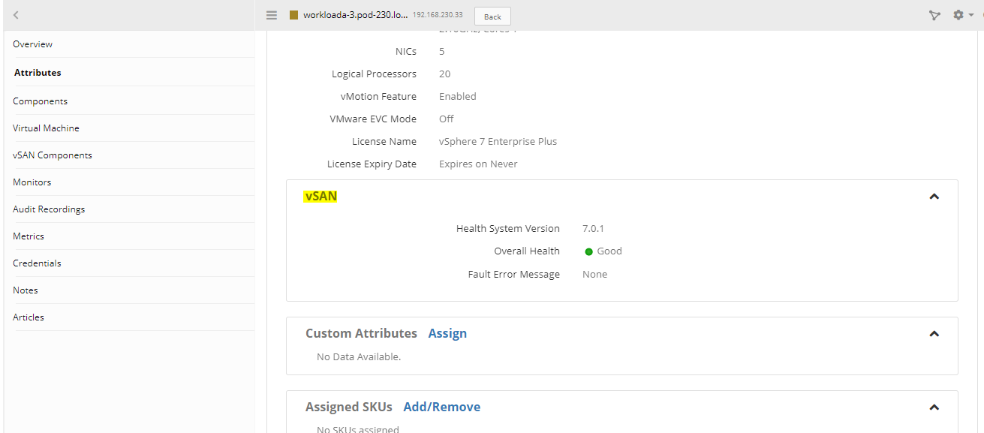Collapse the Custom Attributes section

click(934, 333)
